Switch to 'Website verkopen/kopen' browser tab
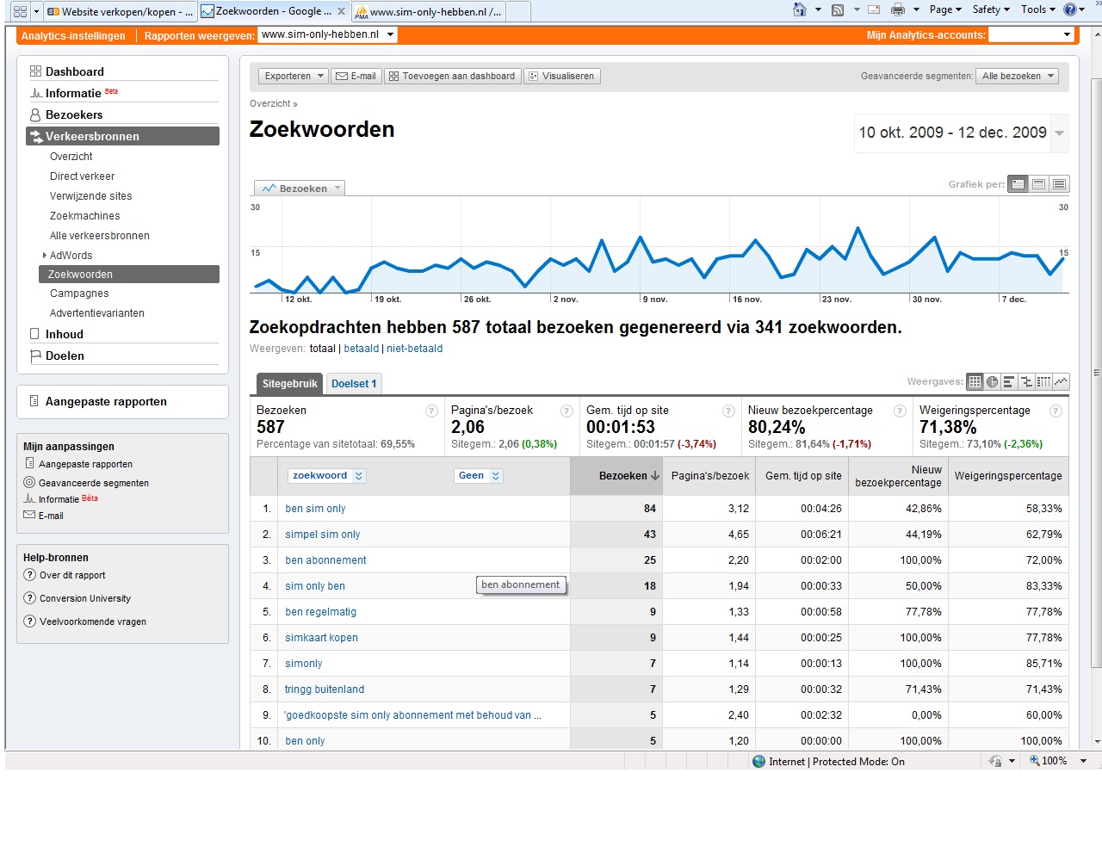Viewport: 1102px width, 847px height. pyautogui.click(x=120, y=12)
